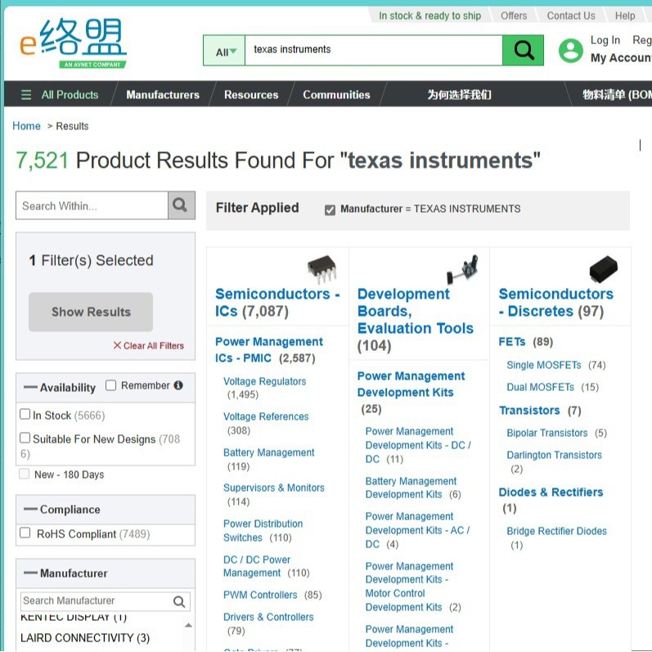
Task: Click the Development Boards product image
Action: pyautogui.click(x=462, y=269)
